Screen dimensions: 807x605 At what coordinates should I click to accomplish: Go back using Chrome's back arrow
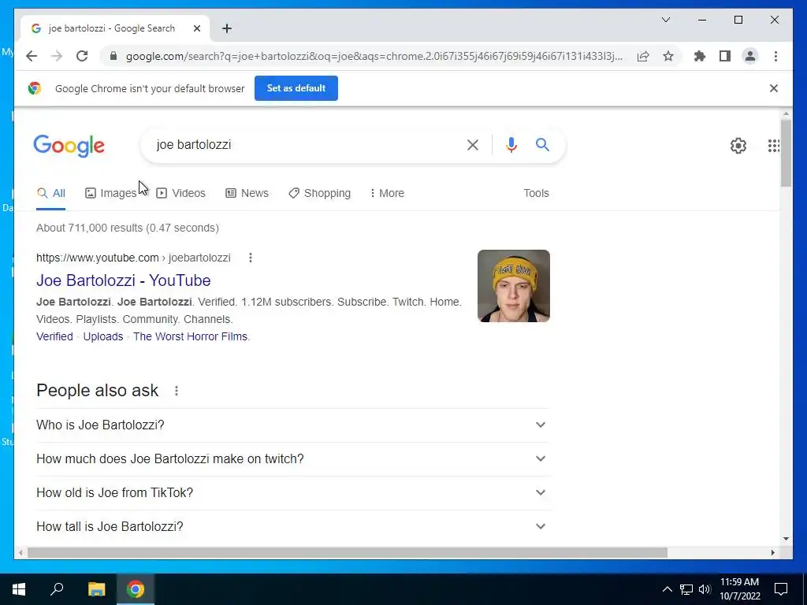point(32,56)
